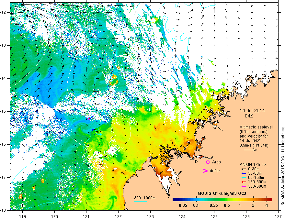Click the magenta Argo circle symbol in legend
This screenshot has height=220, width=285.
click(x=208, y=162)
